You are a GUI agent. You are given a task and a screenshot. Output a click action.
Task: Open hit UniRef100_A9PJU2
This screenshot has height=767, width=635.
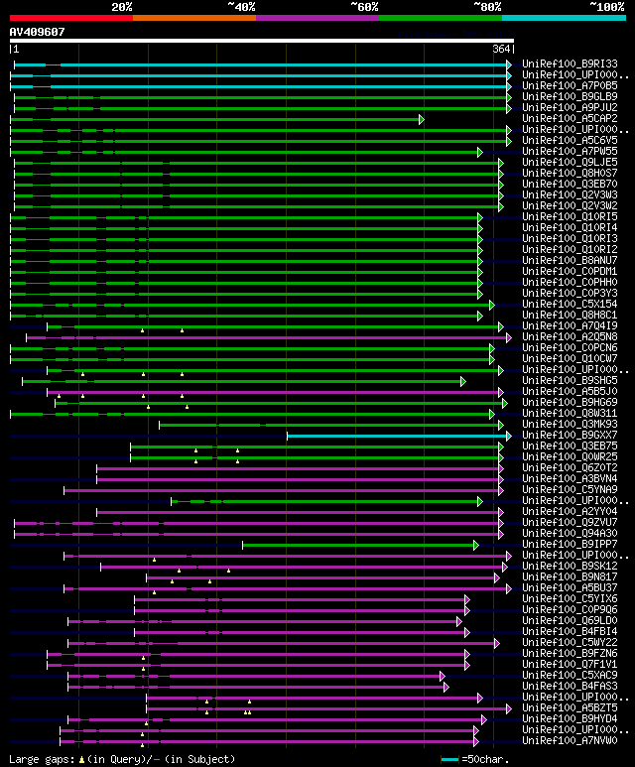coord(570,107)
